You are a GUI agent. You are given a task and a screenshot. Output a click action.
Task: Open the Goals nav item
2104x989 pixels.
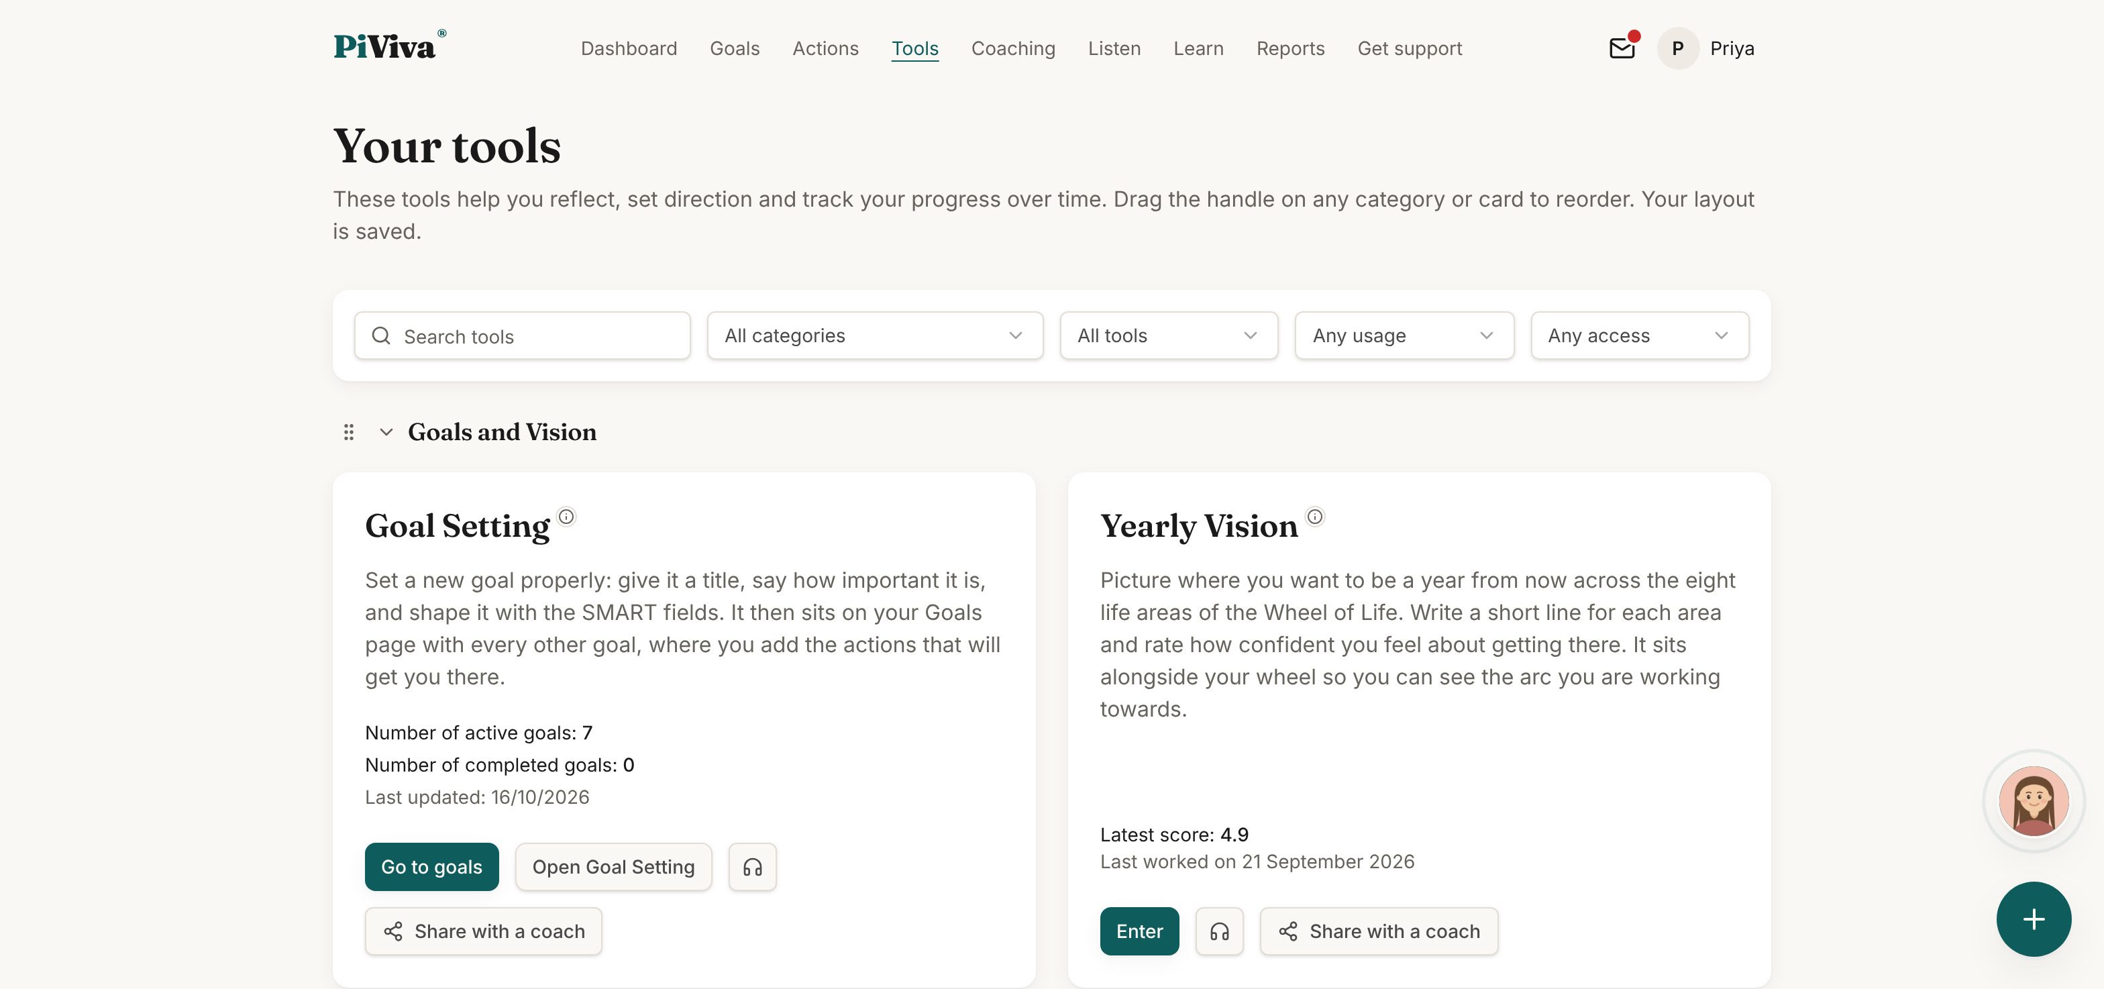pyautogui.click(x=734, y=48)
